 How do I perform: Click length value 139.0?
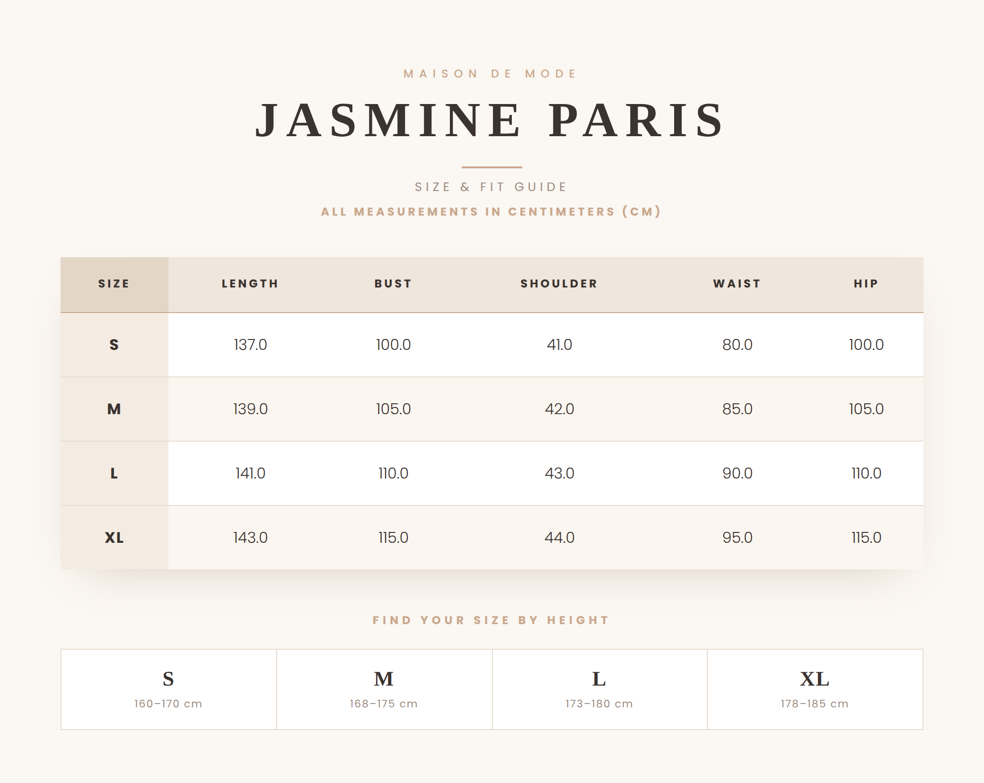(250, 409)
